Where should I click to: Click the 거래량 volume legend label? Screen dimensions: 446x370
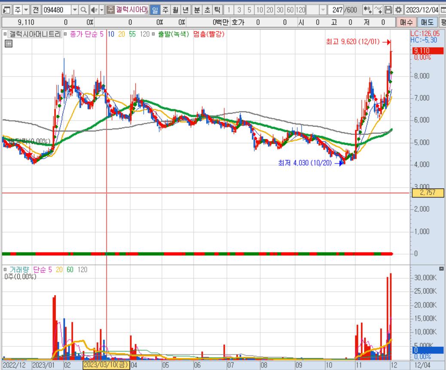19,270
